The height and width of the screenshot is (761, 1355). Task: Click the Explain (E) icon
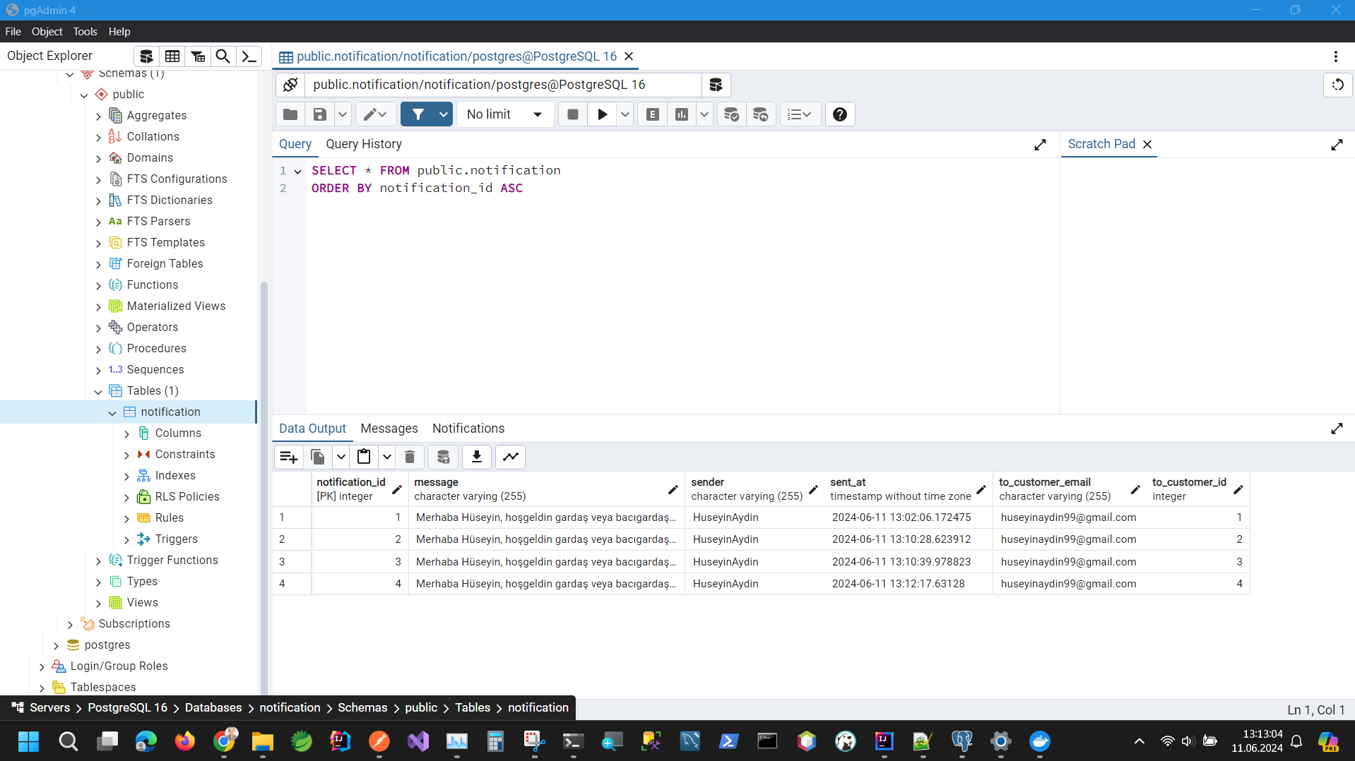click(653, 114)
